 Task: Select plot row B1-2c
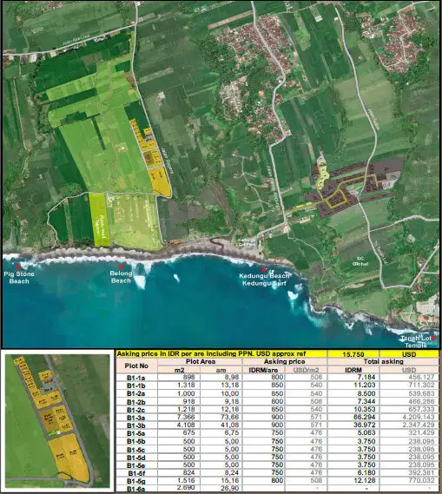(277, 410)
